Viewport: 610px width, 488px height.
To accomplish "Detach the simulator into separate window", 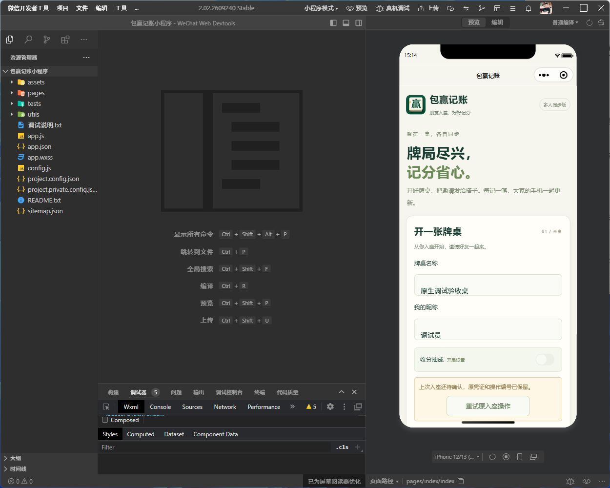I will pyautogui.click(x=533, y=457).
